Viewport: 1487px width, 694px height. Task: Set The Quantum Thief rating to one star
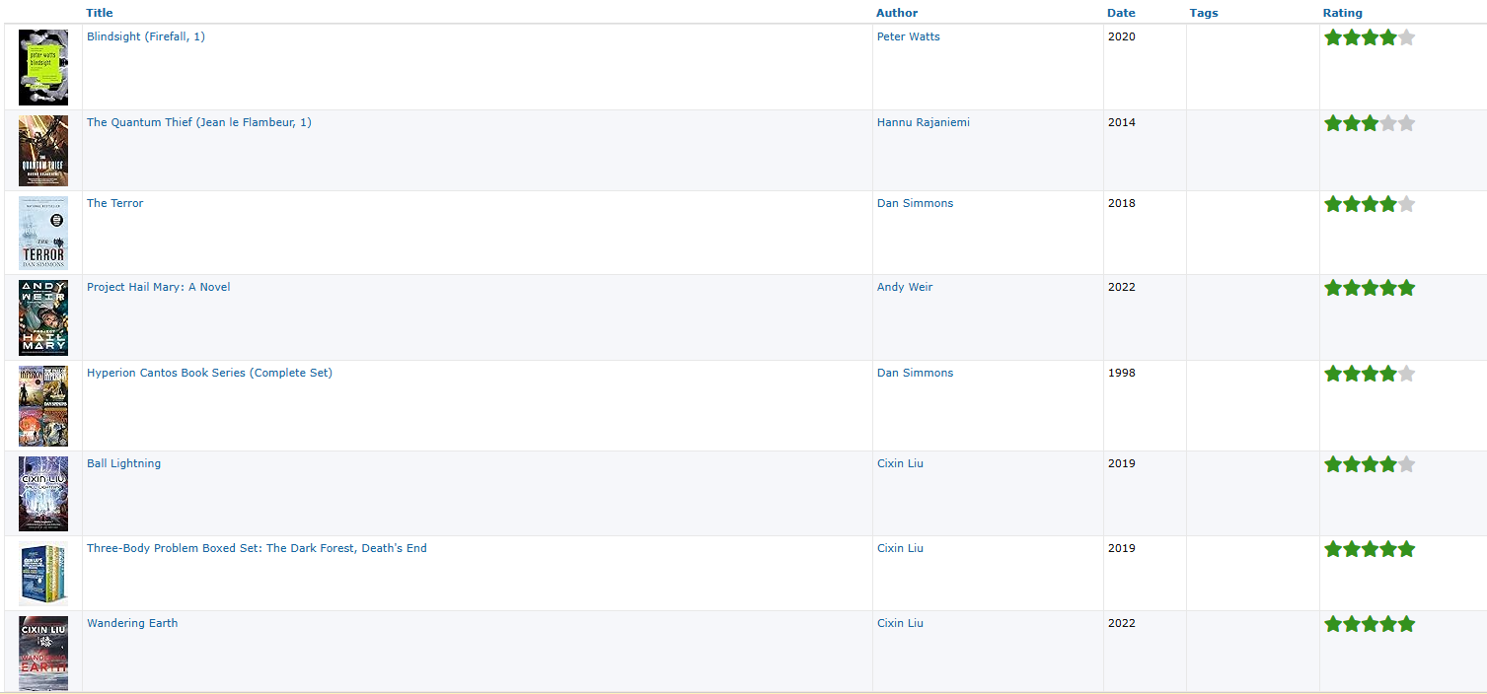coord(1333,123)
